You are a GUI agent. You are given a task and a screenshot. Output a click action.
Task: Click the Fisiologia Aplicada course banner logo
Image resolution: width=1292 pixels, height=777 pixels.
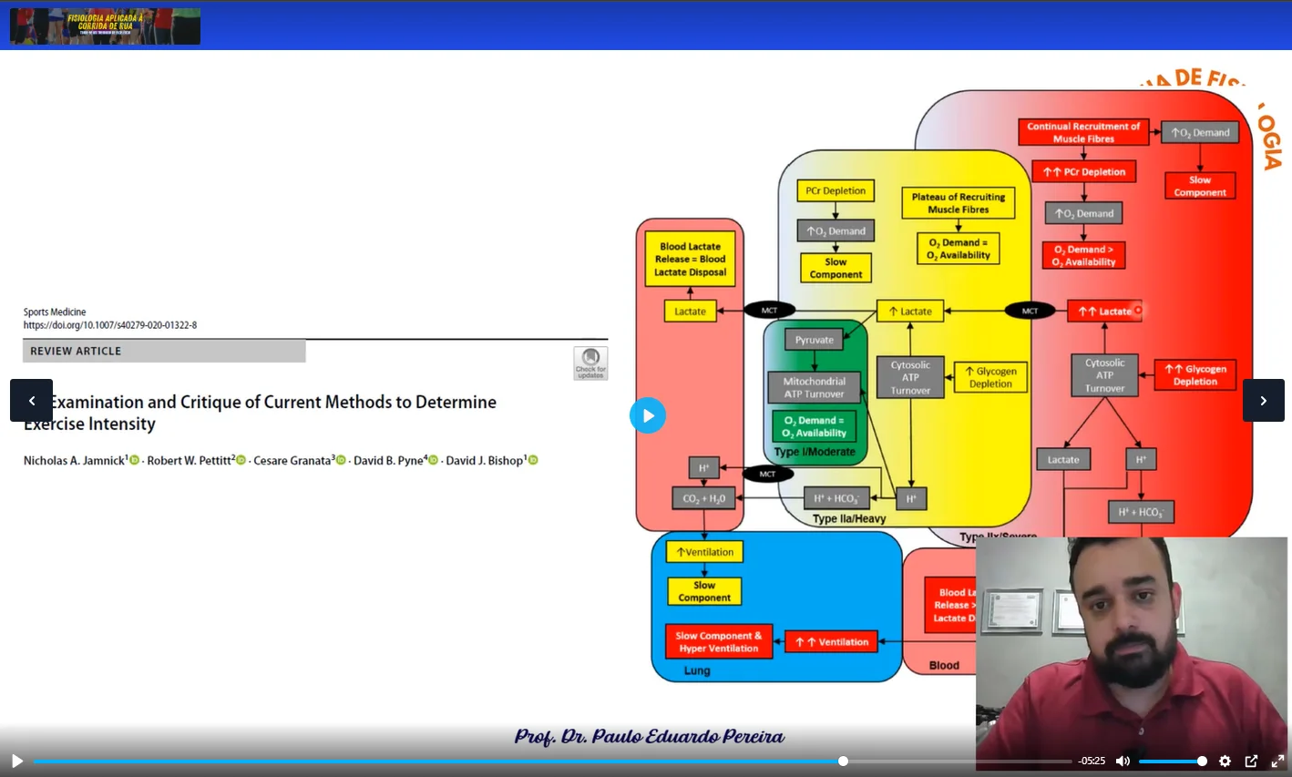point(105,26)
